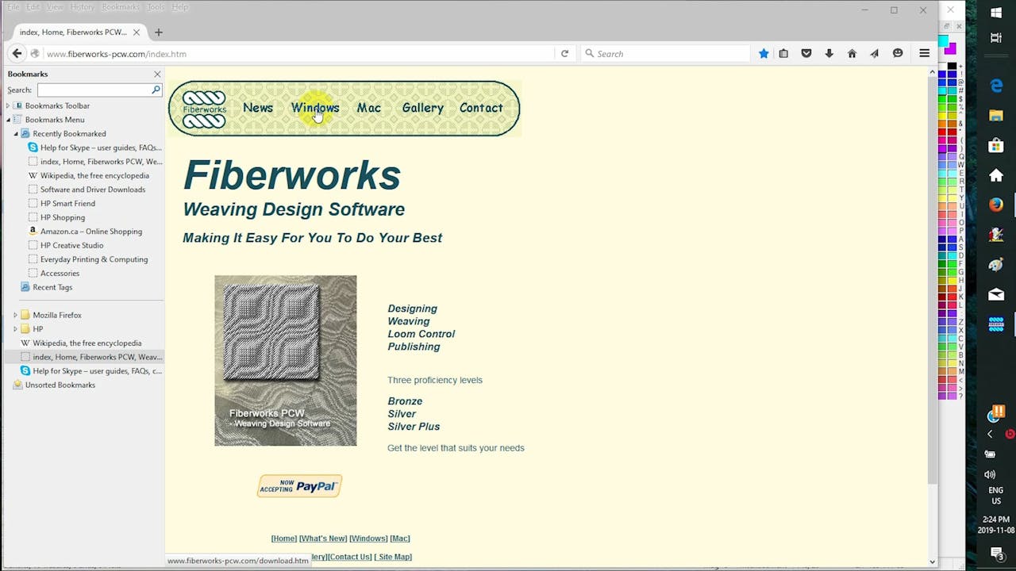
Task: Click inside the bookmarks Search field
Action: pos(95,90)
